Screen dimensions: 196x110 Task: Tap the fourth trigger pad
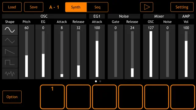point(130,97)
